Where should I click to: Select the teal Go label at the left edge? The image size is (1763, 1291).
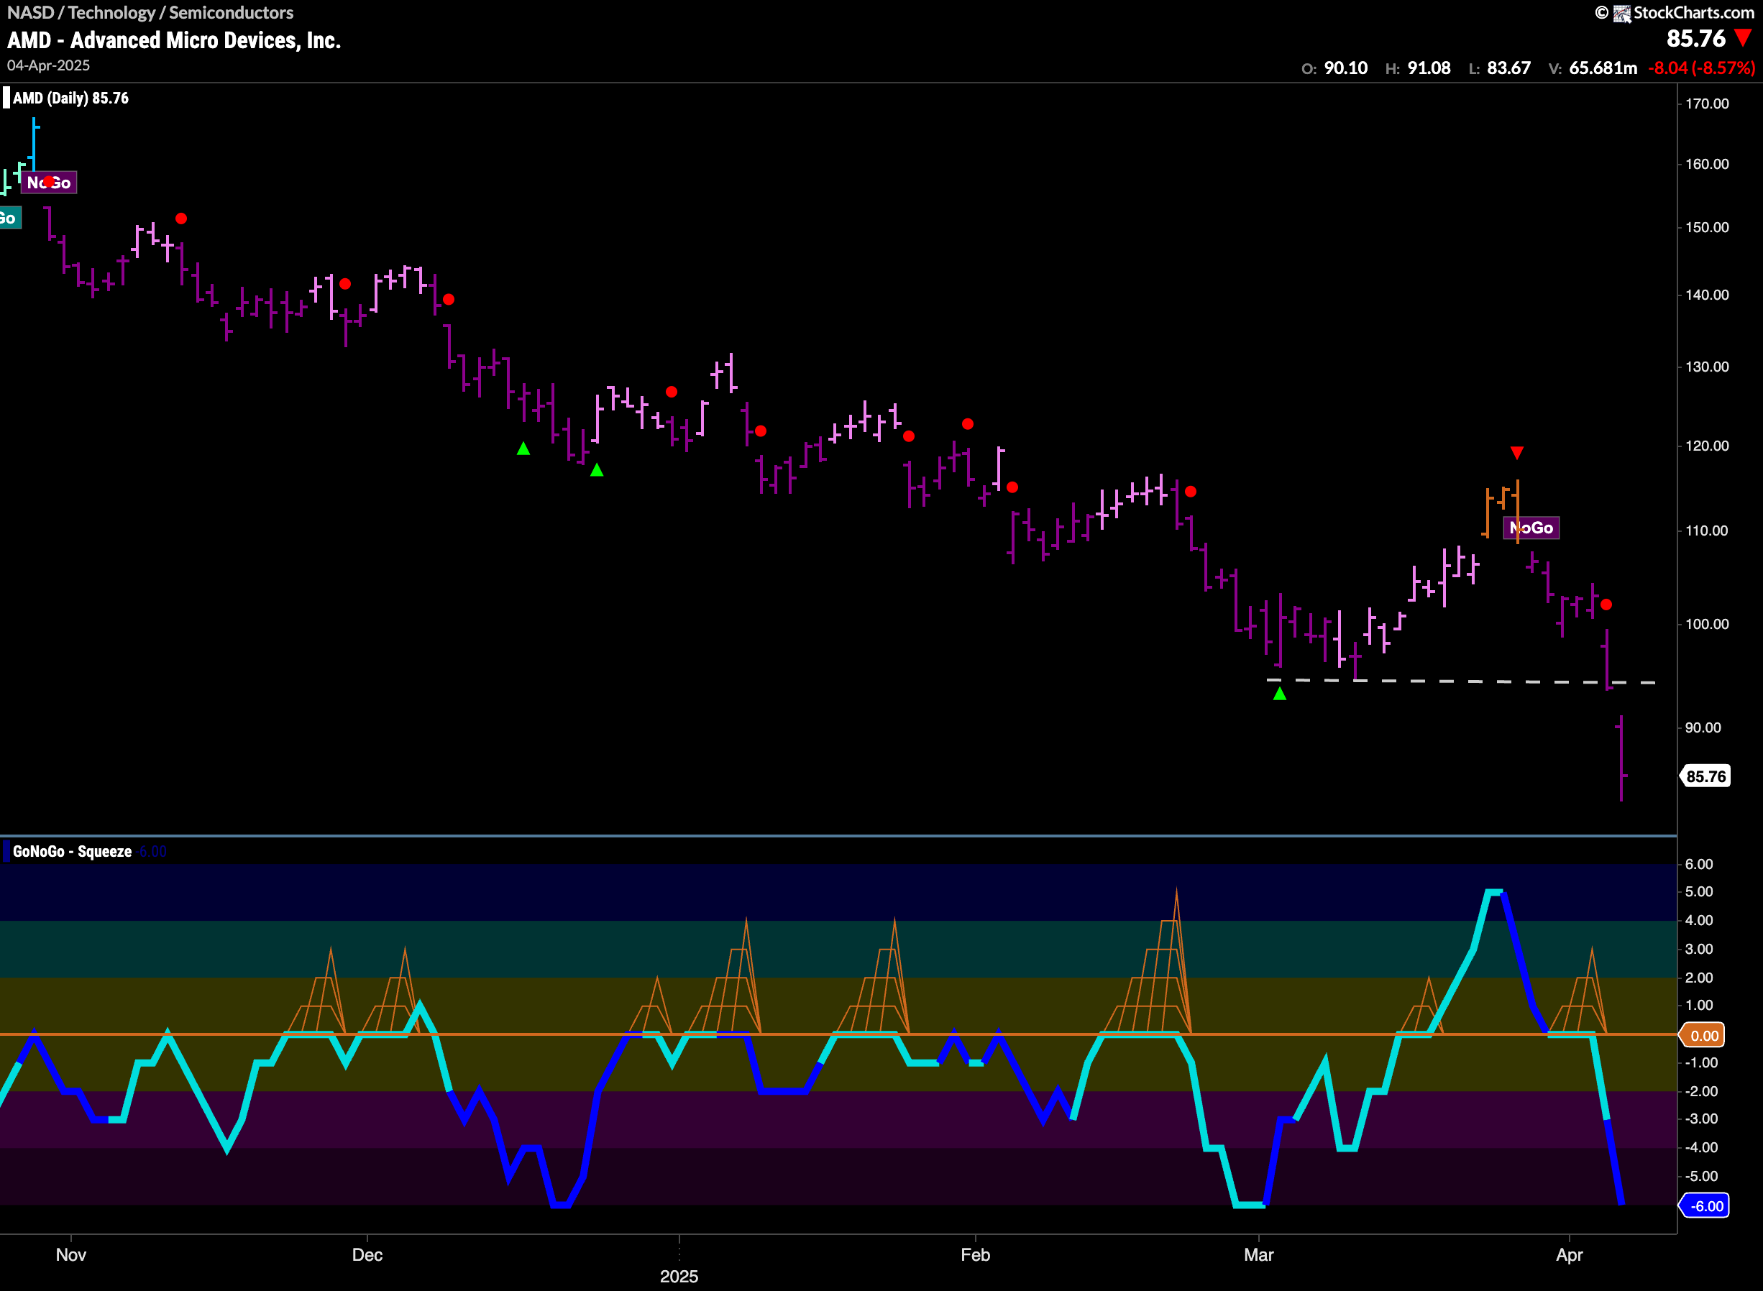9,218
